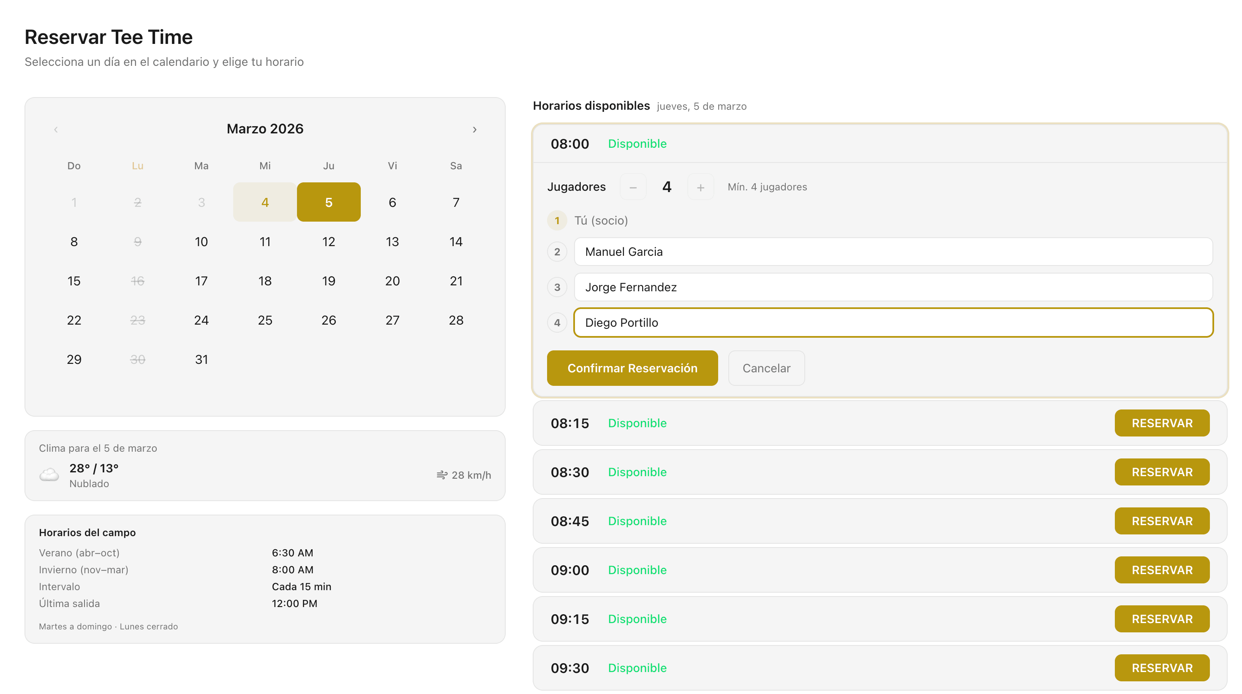Click the player 3 number badge

(x=557, y=287)
